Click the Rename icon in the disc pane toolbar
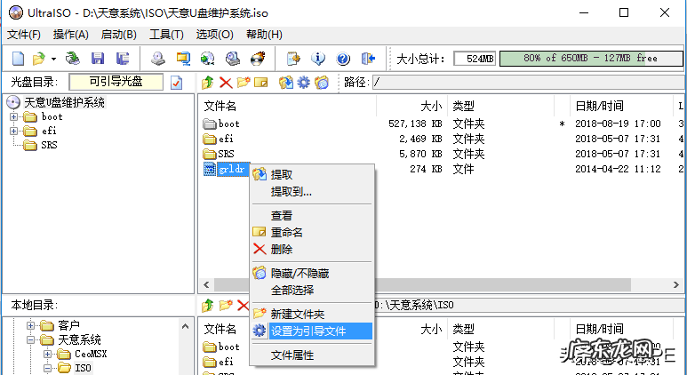Image resolution: width=687 pixels, height=375 pixels. 260,82
